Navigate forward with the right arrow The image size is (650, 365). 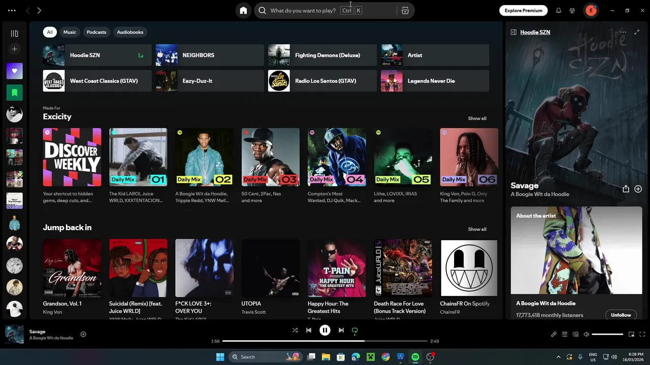[39, 11]
